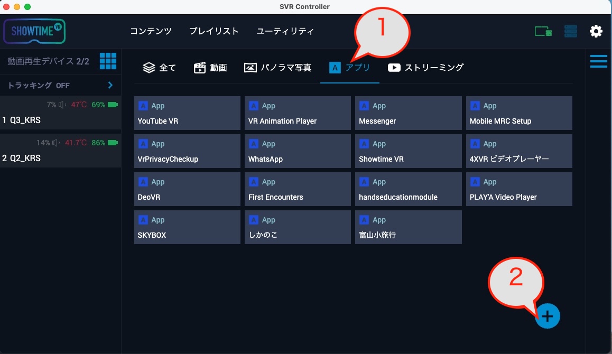Image resolution: width=612 pixels, height=354 pixels.
Task: Open the ユーティリティ menu
Action: (285, 31)
